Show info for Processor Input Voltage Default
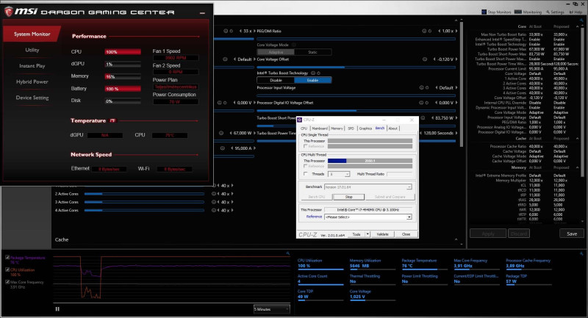Image resolution: width=588 pixels, height=318 pixels. click(x=421, y=87)
